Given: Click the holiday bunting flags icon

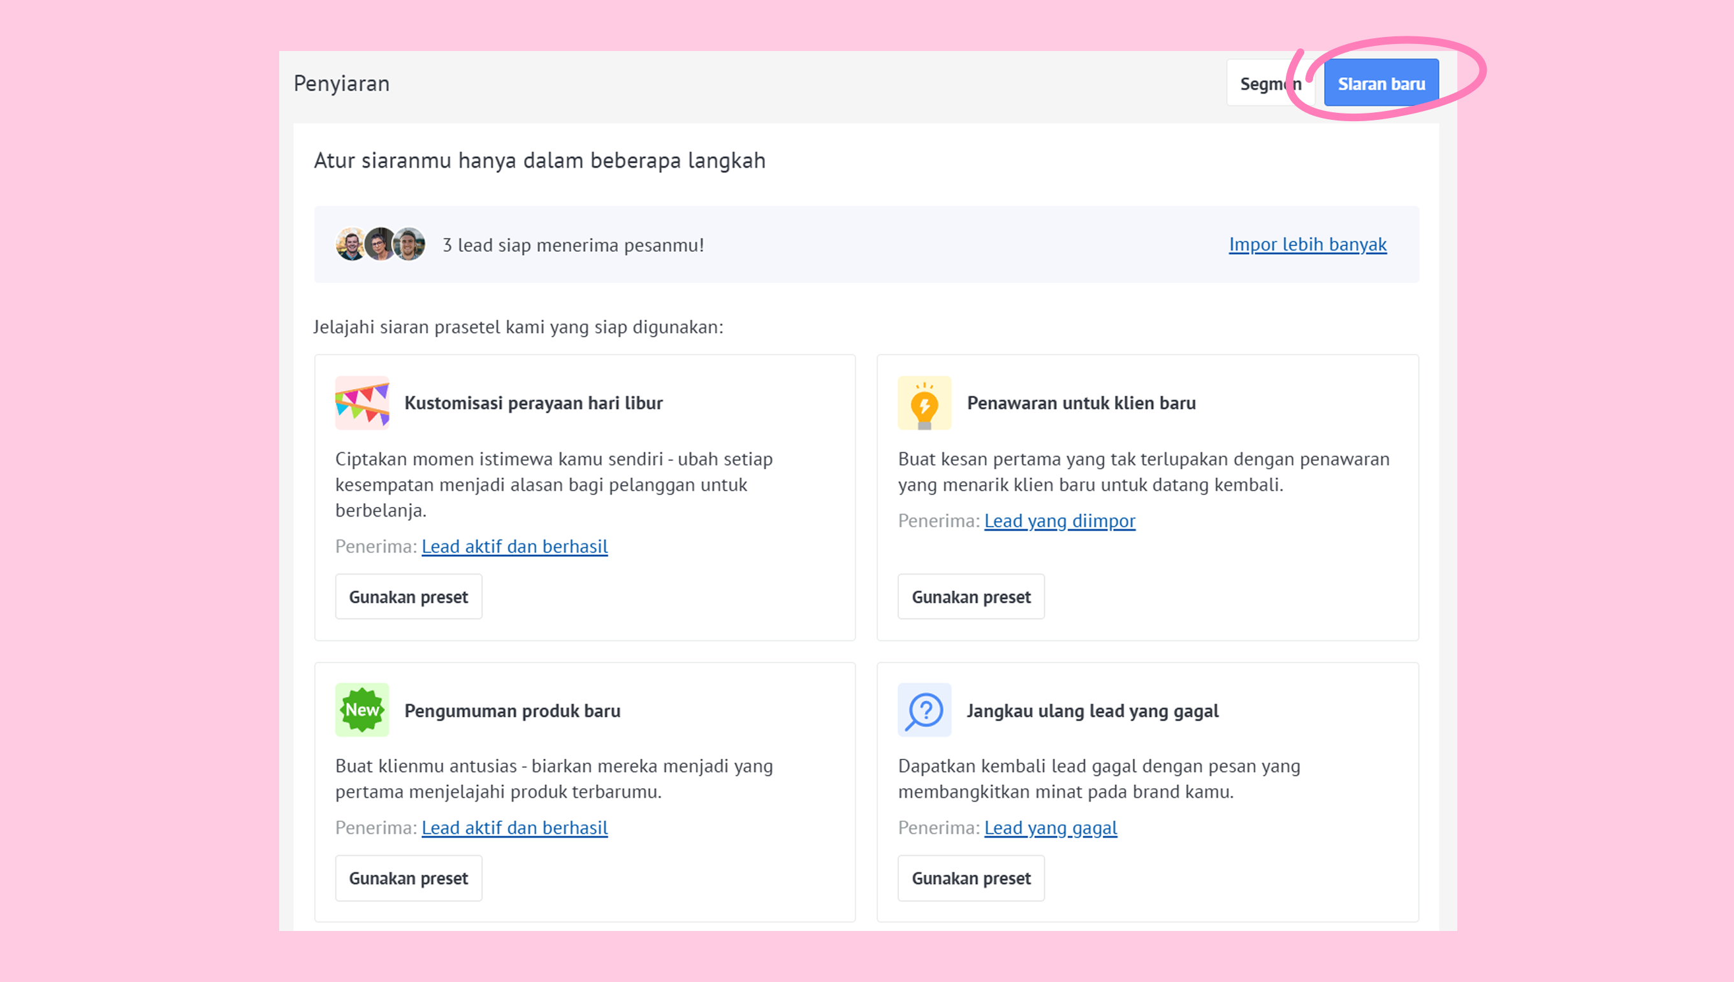Looking at the screenshot, I should tap(362, 402).
